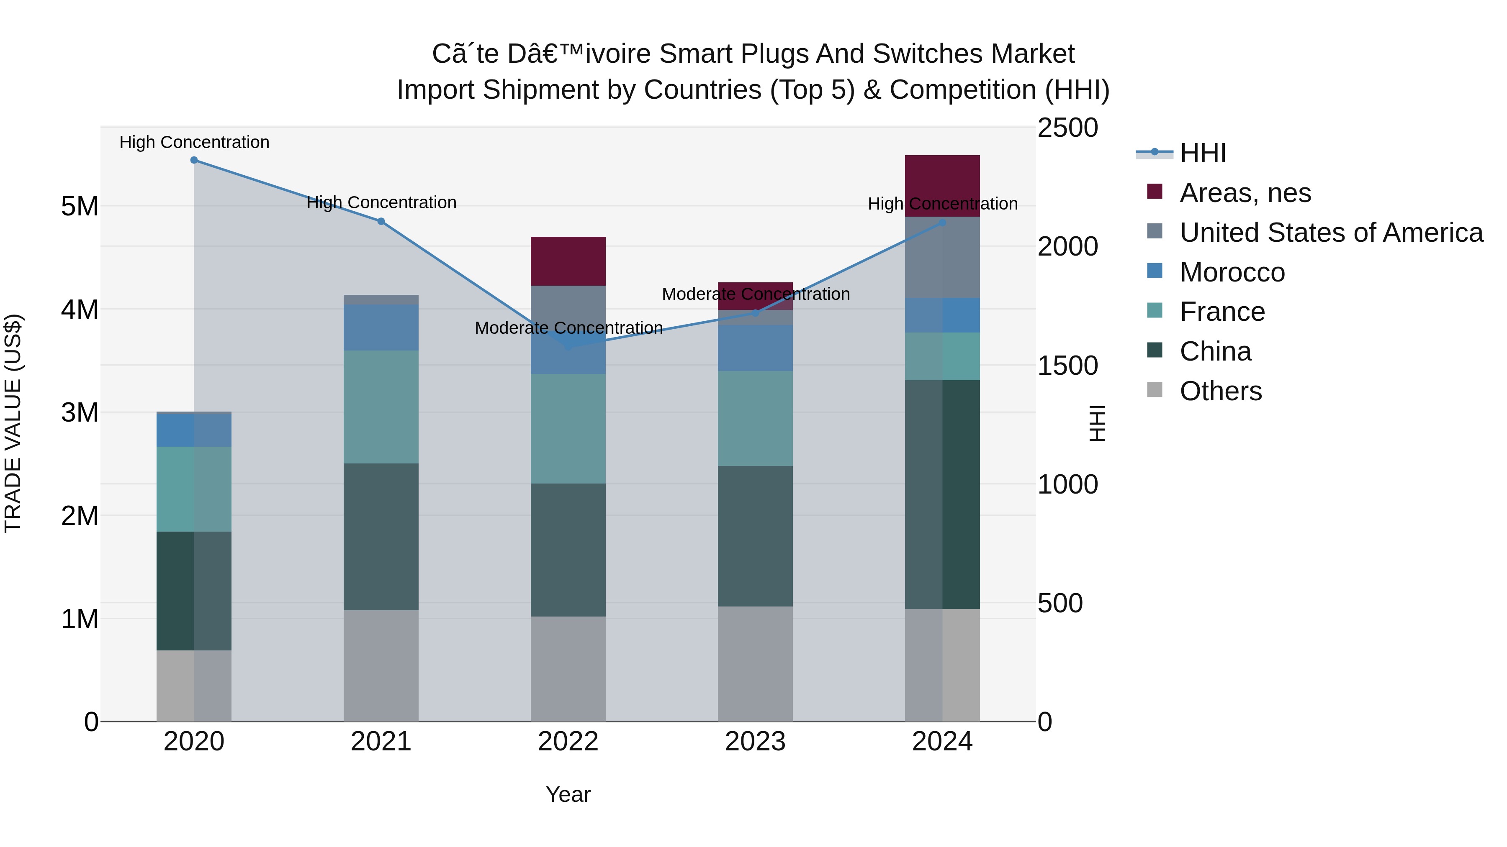Viewport: 1507px width, 847px height.
Task: Click the 1M tick on trade value axis
Action: tap(80, 619)
